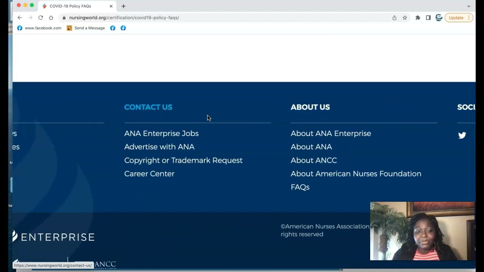
Task: Open the Career Center link
Action: point(149,174)
